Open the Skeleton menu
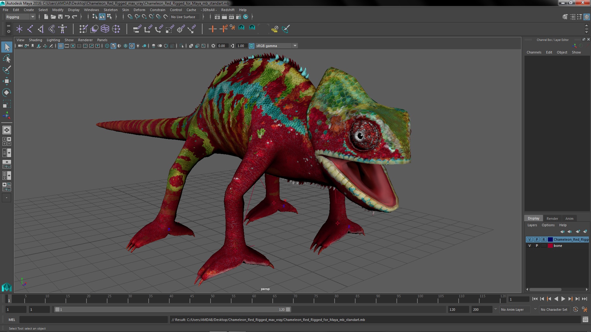591x332 pixels. tap(110, 10)
